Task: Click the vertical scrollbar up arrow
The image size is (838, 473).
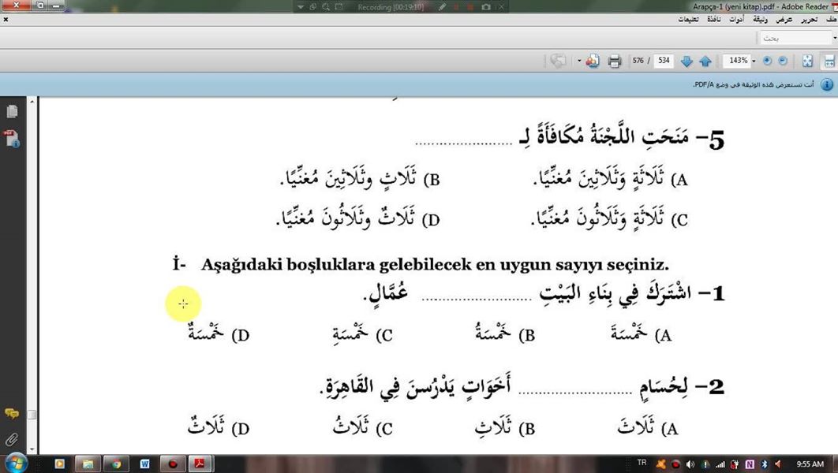Action: point(32,102)
